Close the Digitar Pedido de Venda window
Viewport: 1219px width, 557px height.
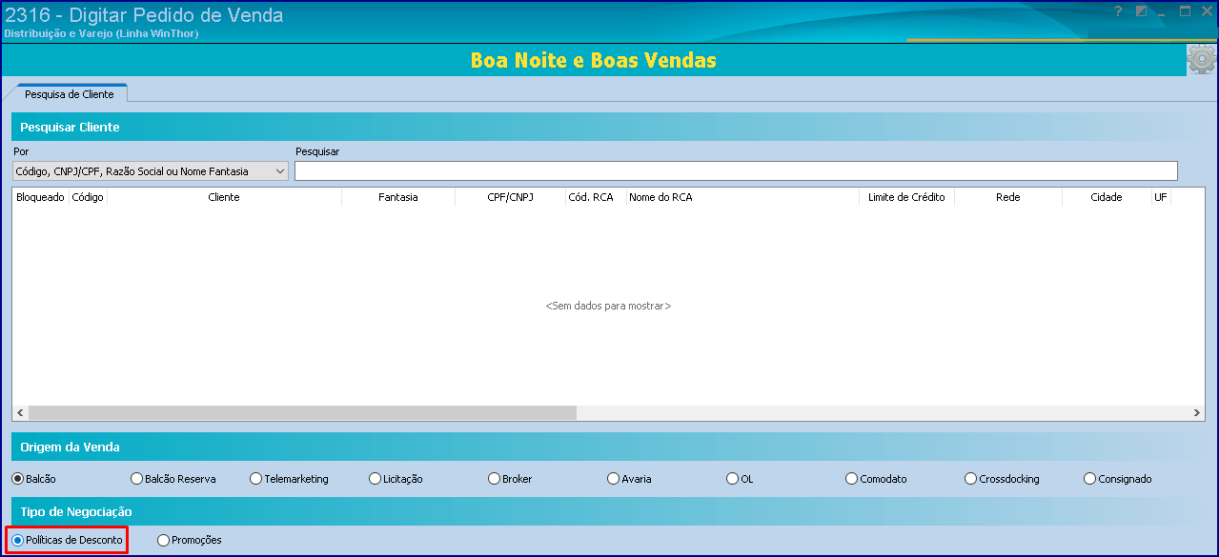click(x=1207, y=11)
